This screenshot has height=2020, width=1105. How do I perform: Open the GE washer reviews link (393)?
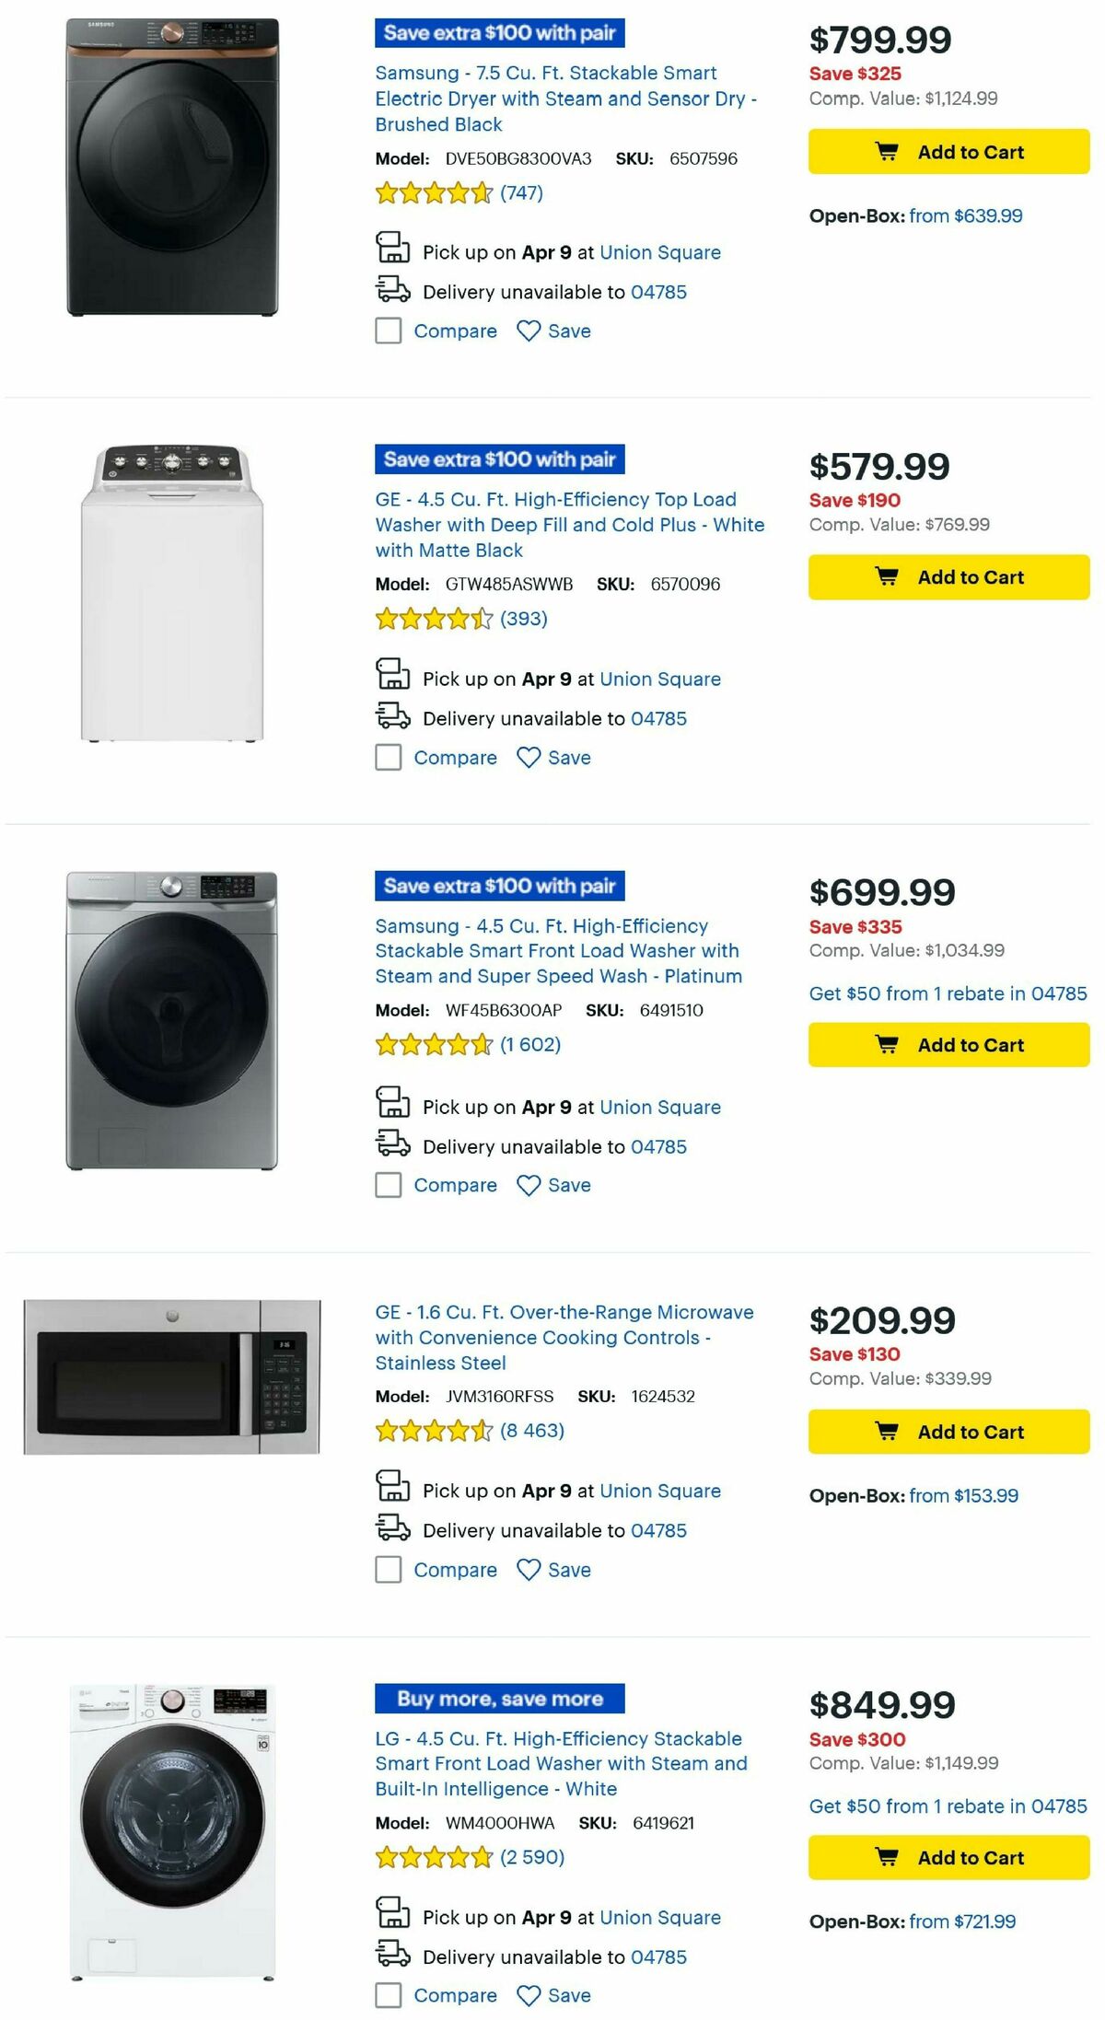tap(523, 620)
